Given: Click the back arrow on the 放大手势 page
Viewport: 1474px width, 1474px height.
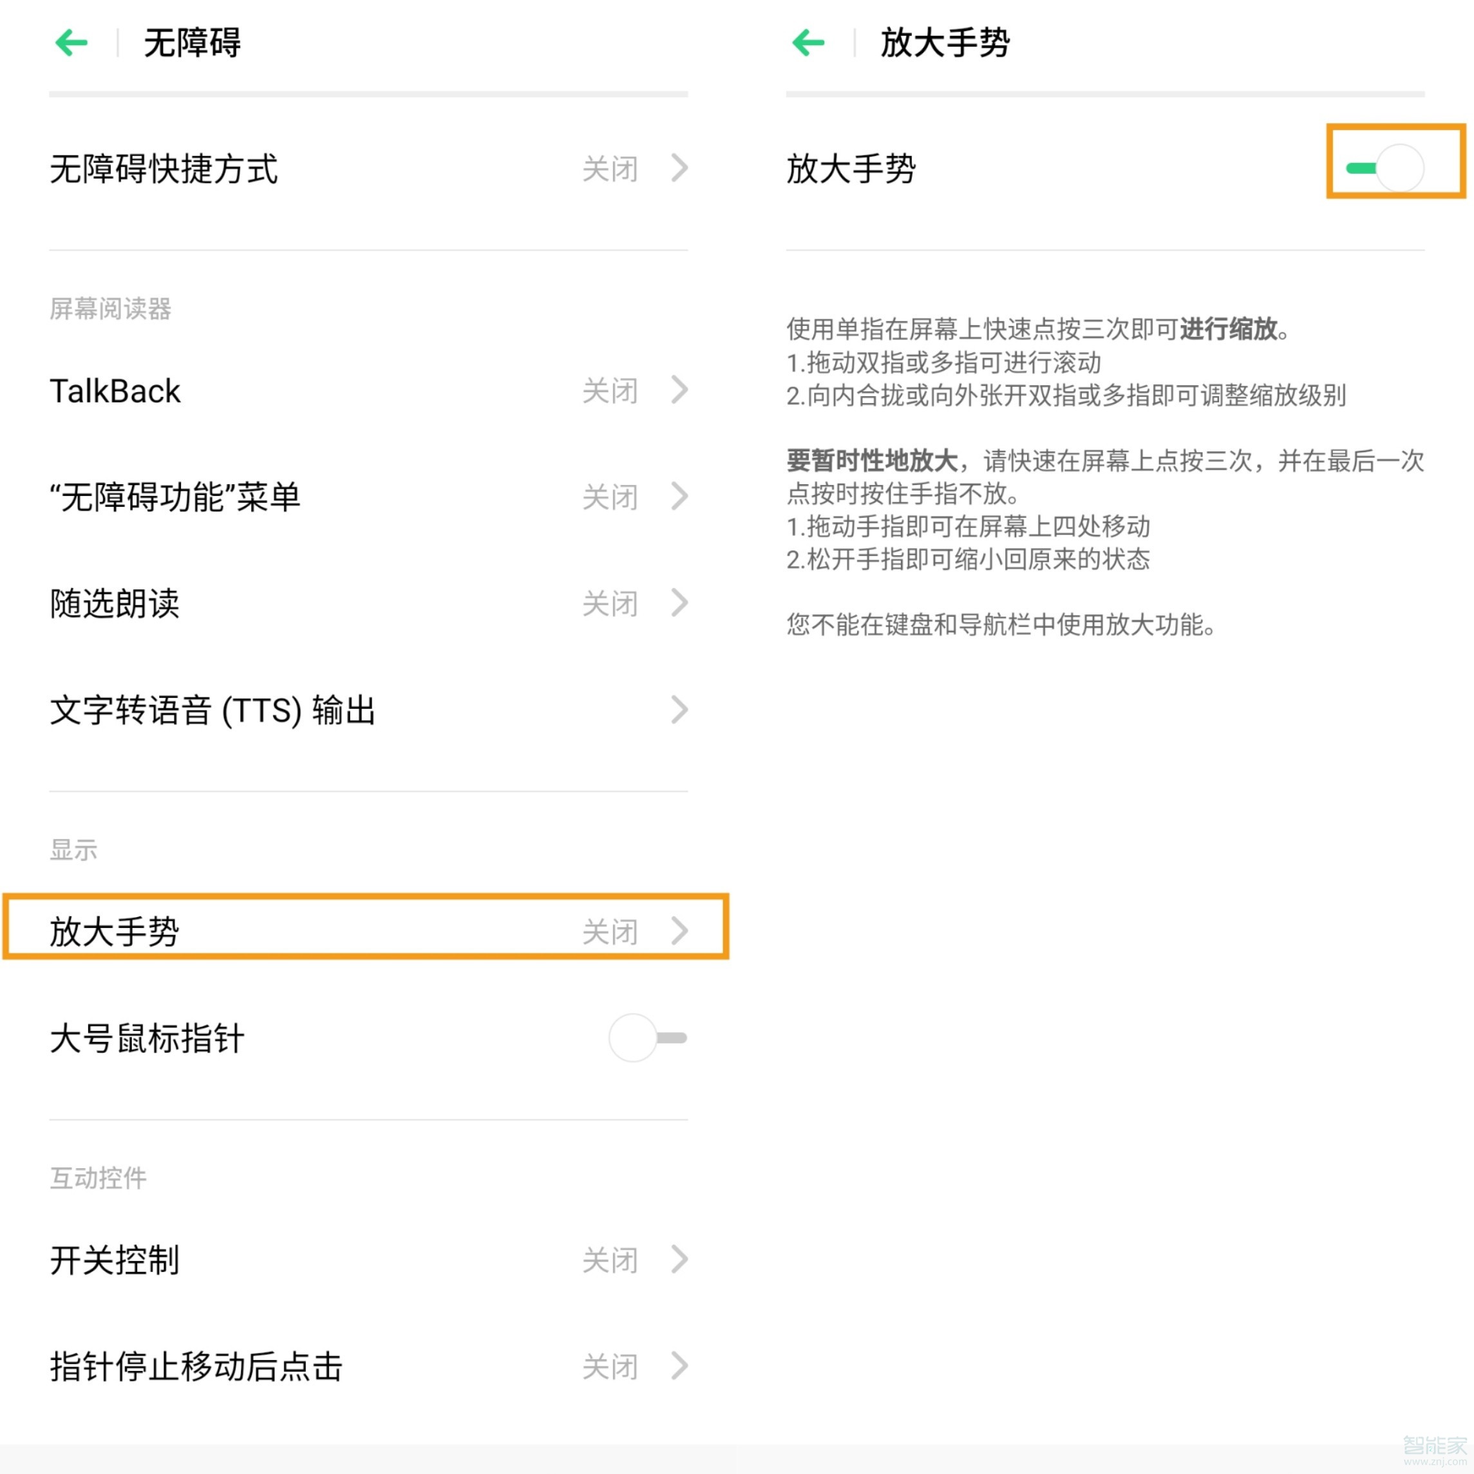Looking at the screenshot, I should pyautogui.click(x=808, y=44).
